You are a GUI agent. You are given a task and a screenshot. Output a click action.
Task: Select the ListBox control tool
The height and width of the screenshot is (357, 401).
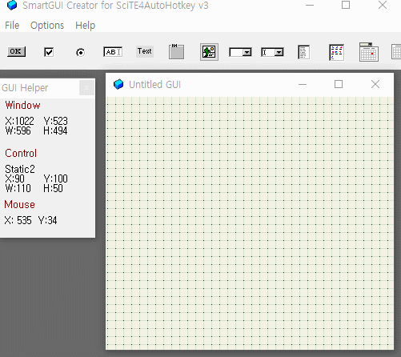click(303, 52)
